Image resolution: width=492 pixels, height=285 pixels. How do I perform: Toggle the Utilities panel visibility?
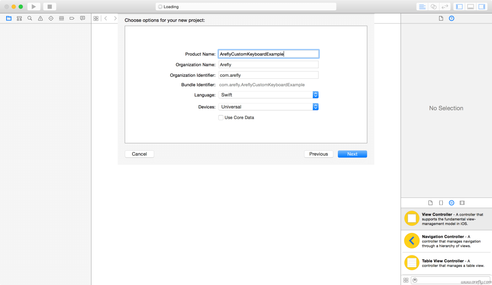point(482,7)
